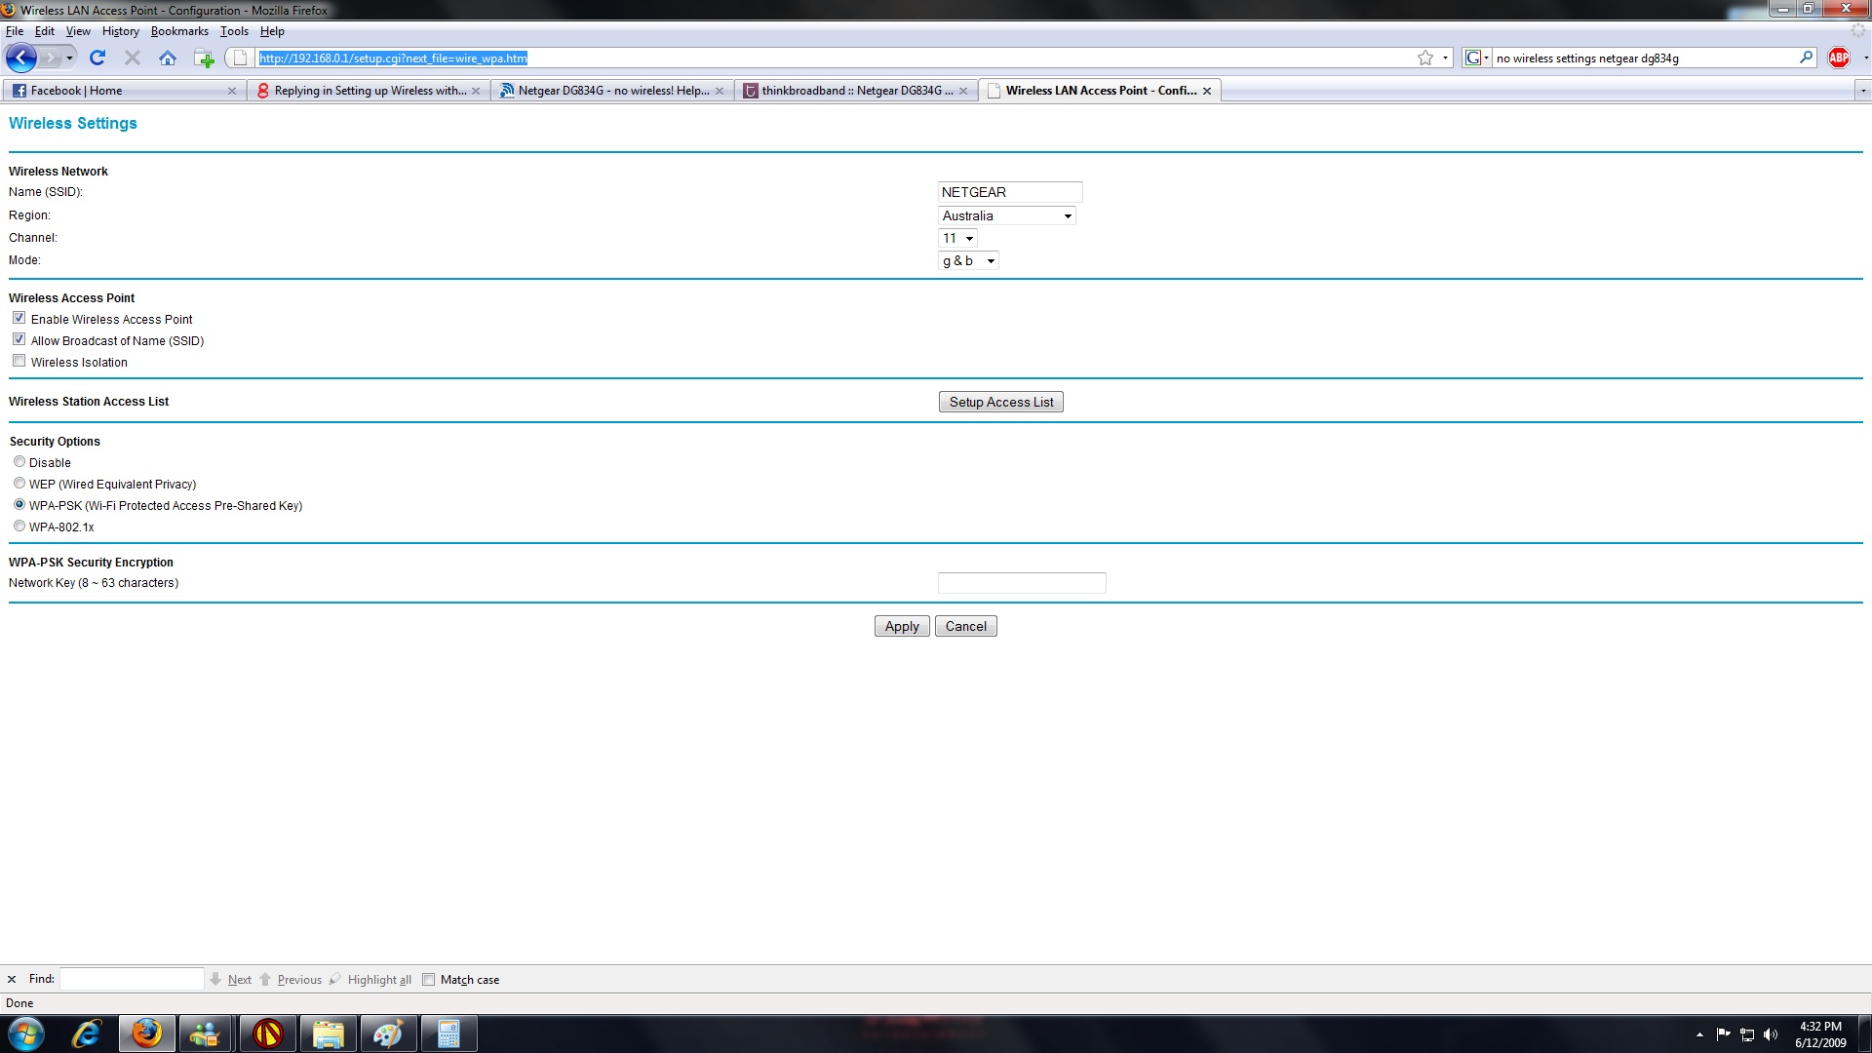Toggle Enable Wireless Access Point checkbox
1872x1053 pixels.
(19, 318)
